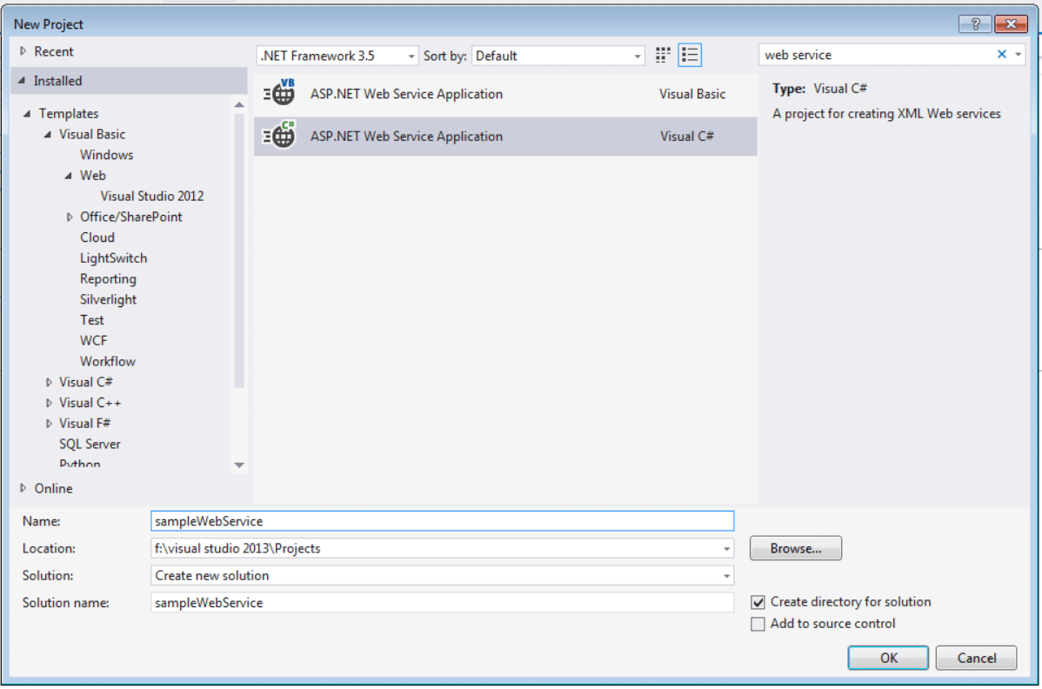Open search box options dropdown arrow

coord(1018,55)
